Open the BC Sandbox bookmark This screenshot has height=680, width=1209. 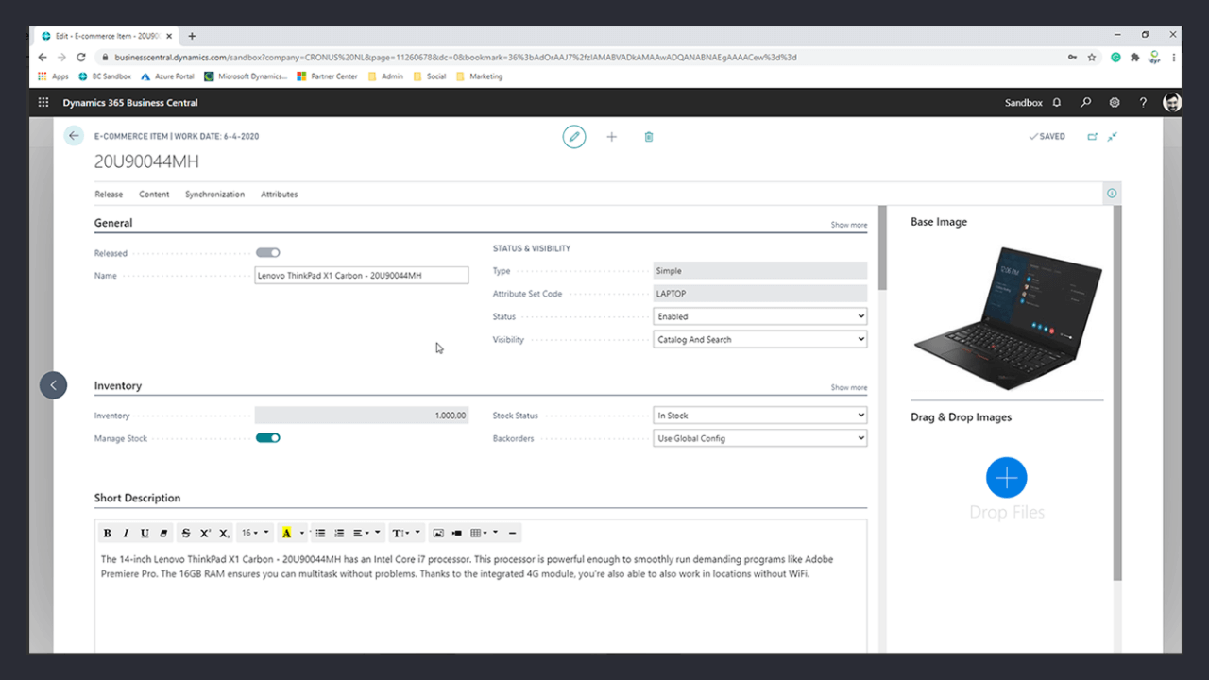pyautogui.click(x=105, y=76)
